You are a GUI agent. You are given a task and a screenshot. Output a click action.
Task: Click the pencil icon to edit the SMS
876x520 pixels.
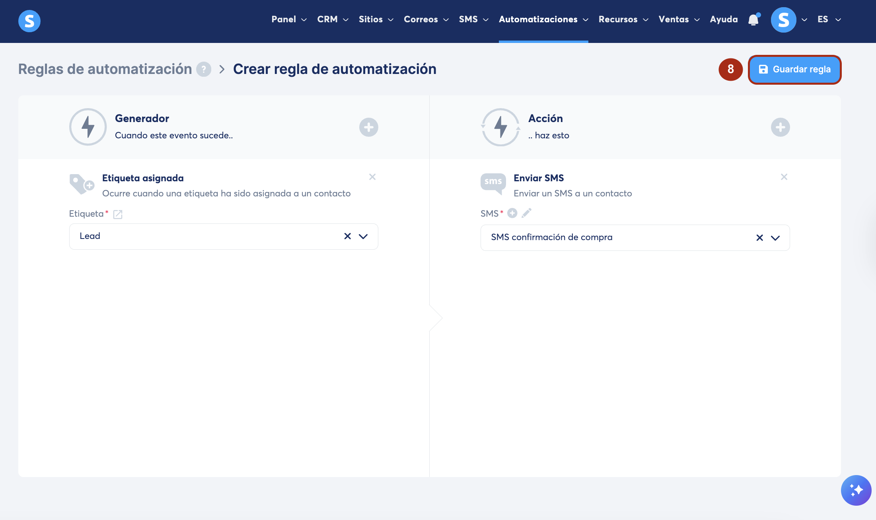(526, 213)
